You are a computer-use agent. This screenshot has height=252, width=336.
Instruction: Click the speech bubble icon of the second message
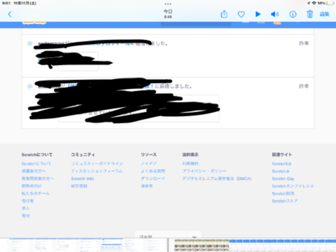(x=30, y=87)
